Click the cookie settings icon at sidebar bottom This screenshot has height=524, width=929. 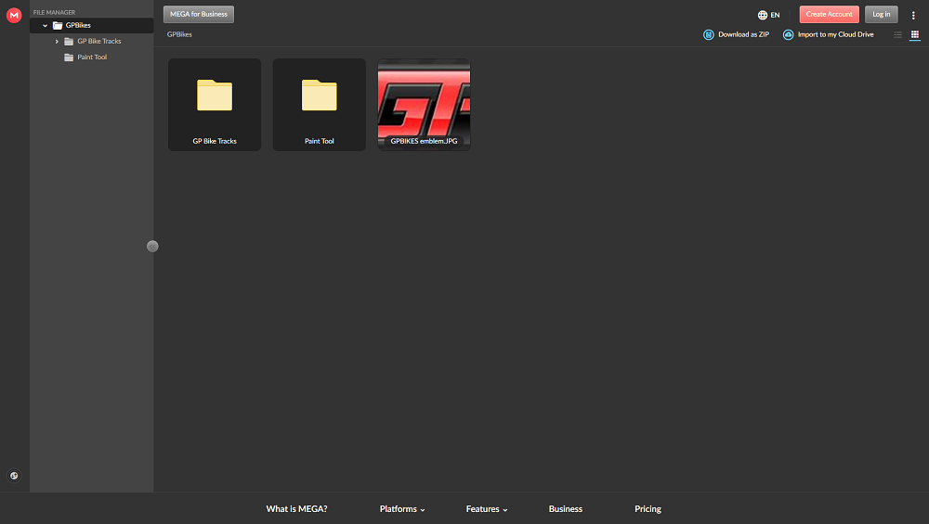click(x=14, y=476)
